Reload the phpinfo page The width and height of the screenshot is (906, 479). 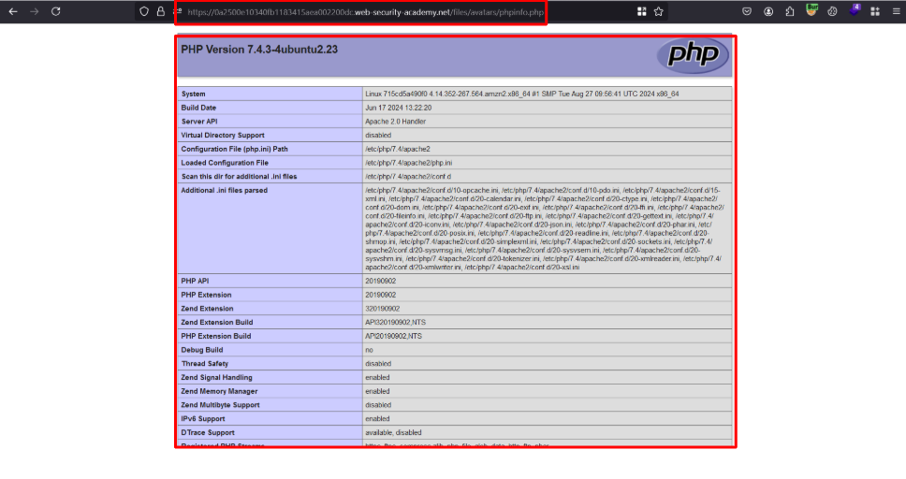pos(55,11)
